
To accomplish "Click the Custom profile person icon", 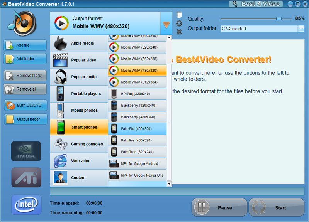I will pyautogui.click(x=61, y=178).
